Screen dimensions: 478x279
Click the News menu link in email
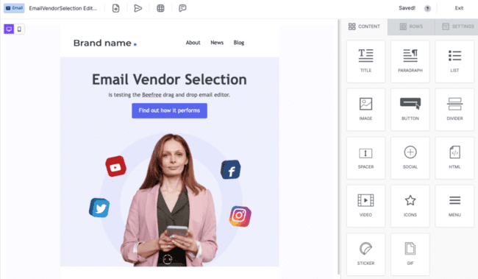(217, 43)
